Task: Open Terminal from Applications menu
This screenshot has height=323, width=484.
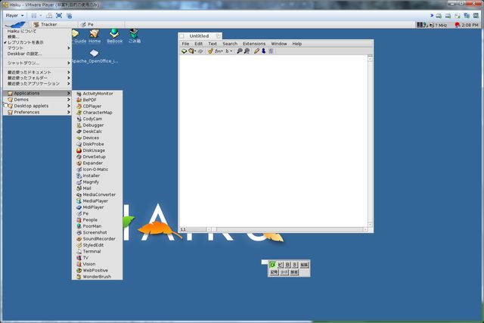Action: coord(98,252)
